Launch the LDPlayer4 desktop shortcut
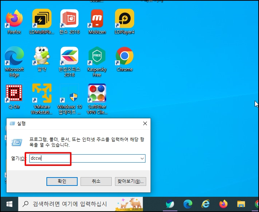This screenshot has width=259, height=212. (x=124, y=21)
